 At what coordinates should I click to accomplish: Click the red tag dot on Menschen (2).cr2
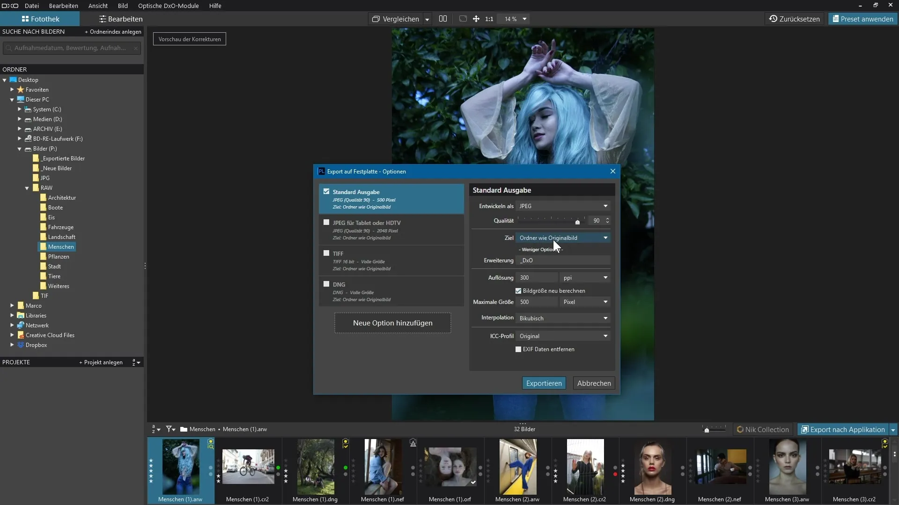pos(615,474)
